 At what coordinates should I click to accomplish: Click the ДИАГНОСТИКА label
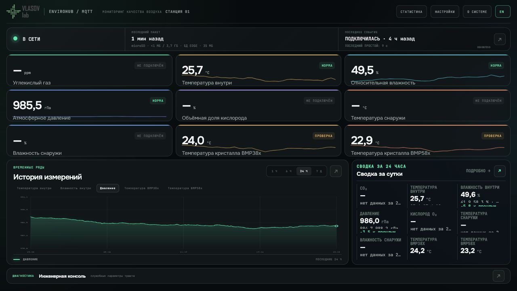pos(23,276)
